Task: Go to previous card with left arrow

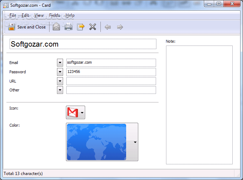Action: (108, 27)
